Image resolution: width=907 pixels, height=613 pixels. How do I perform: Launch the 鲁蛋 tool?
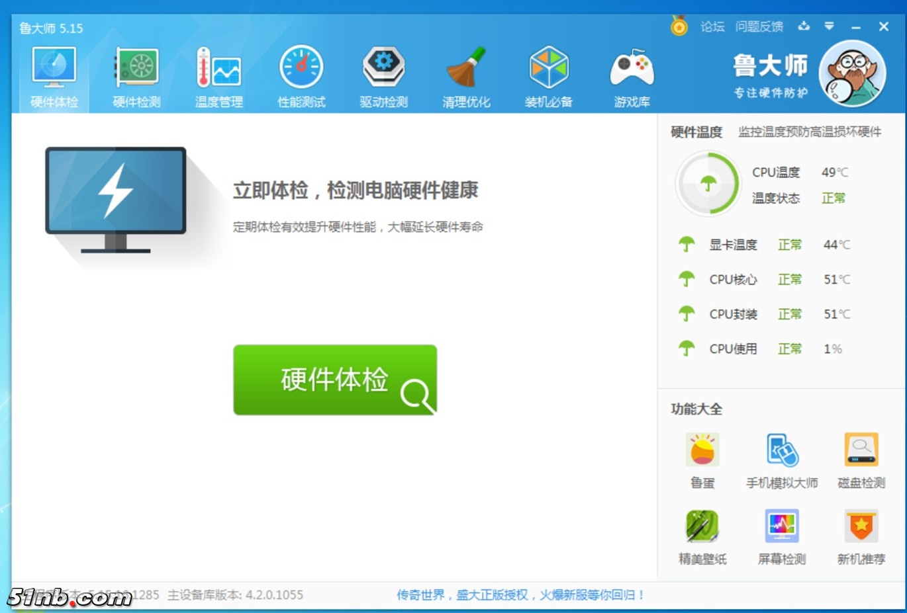point(702,460)
